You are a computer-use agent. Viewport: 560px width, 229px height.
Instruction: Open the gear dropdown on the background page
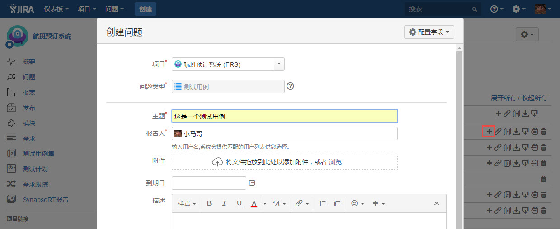(x=527, y=34)
